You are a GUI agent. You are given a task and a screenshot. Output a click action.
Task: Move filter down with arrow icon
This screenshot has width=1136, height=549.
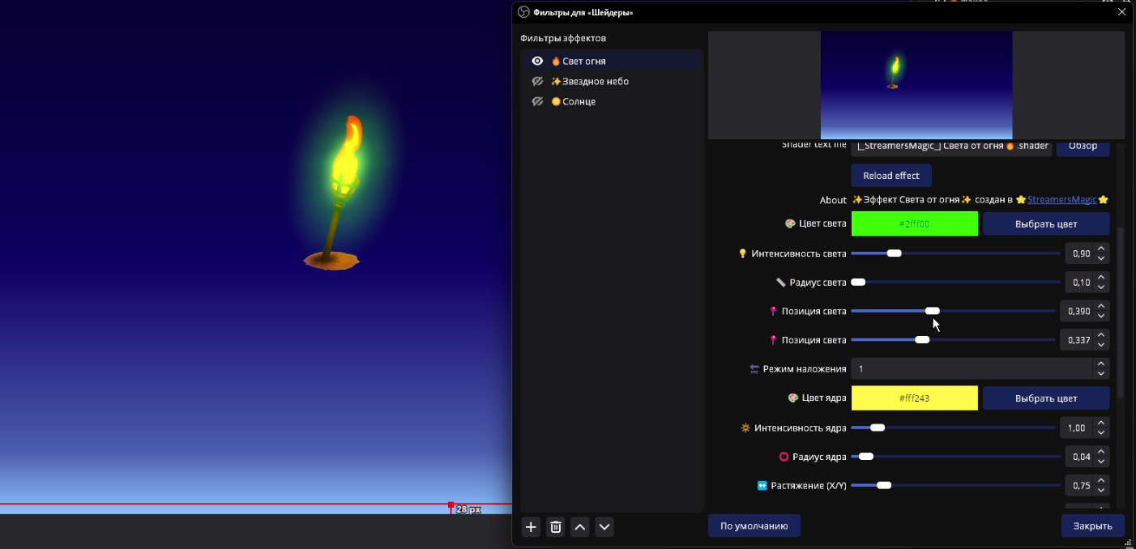(604, 527)
